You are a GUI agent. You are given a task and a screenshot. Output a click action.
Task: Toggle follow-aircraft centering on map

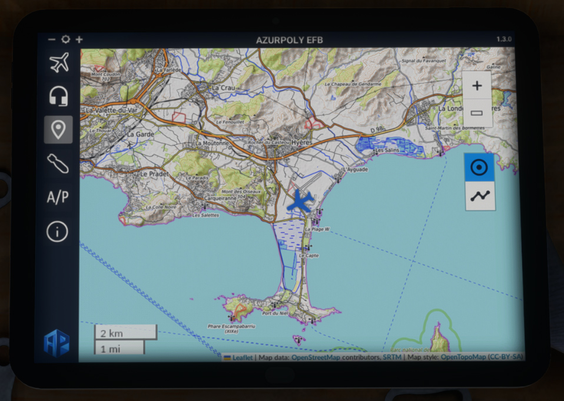(x=479, y=168)
